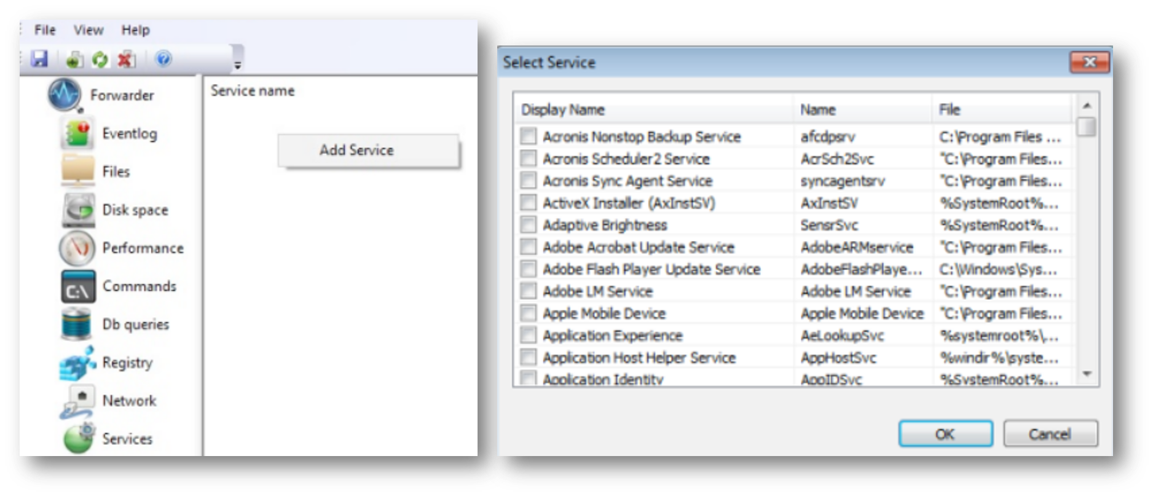1153x496 pixels.
Task: Click the green refresh toolbar icon
Action: point(100,60)
